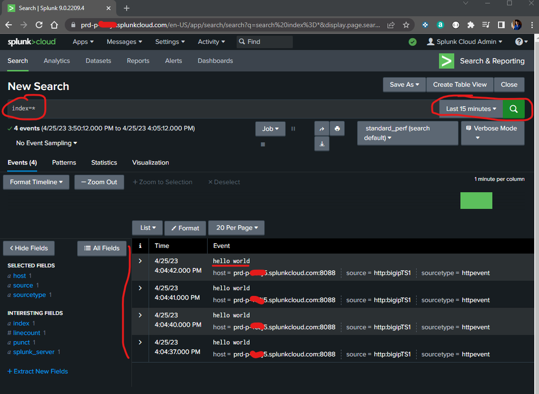The width and height of the screenshot is (539, 394).
Task: Click the green search magnifier button
Action: click(x=513, y=109)
